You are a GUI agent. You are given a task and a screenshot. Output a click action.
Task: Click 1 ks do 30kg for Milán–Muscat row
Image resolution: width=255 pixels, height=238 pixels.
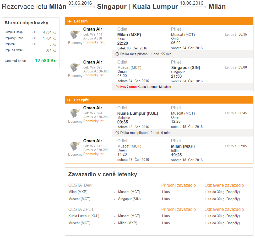(x=222, y=192)
